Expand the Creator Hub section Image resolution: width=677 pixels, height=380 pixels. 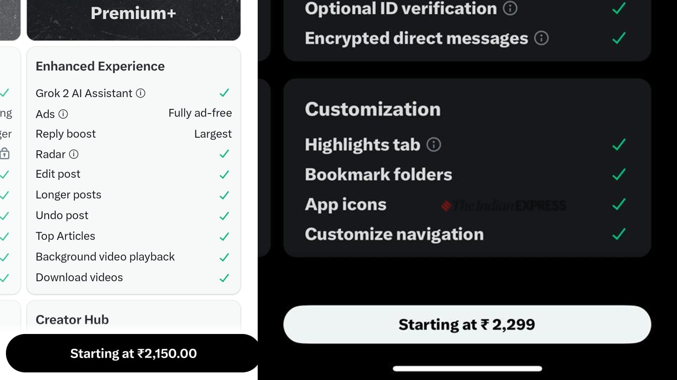coord(72,320)
